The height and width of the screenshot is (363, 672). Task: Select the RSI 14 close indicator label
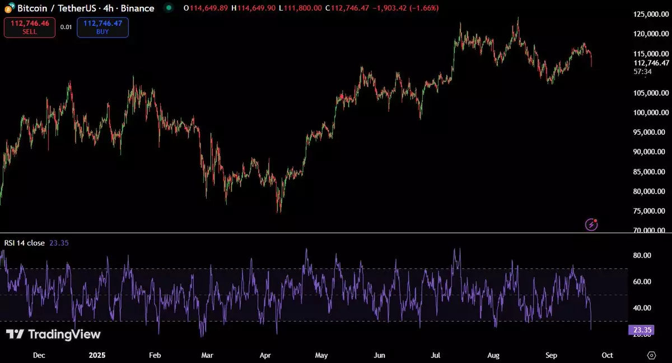(x=25, y=243)
